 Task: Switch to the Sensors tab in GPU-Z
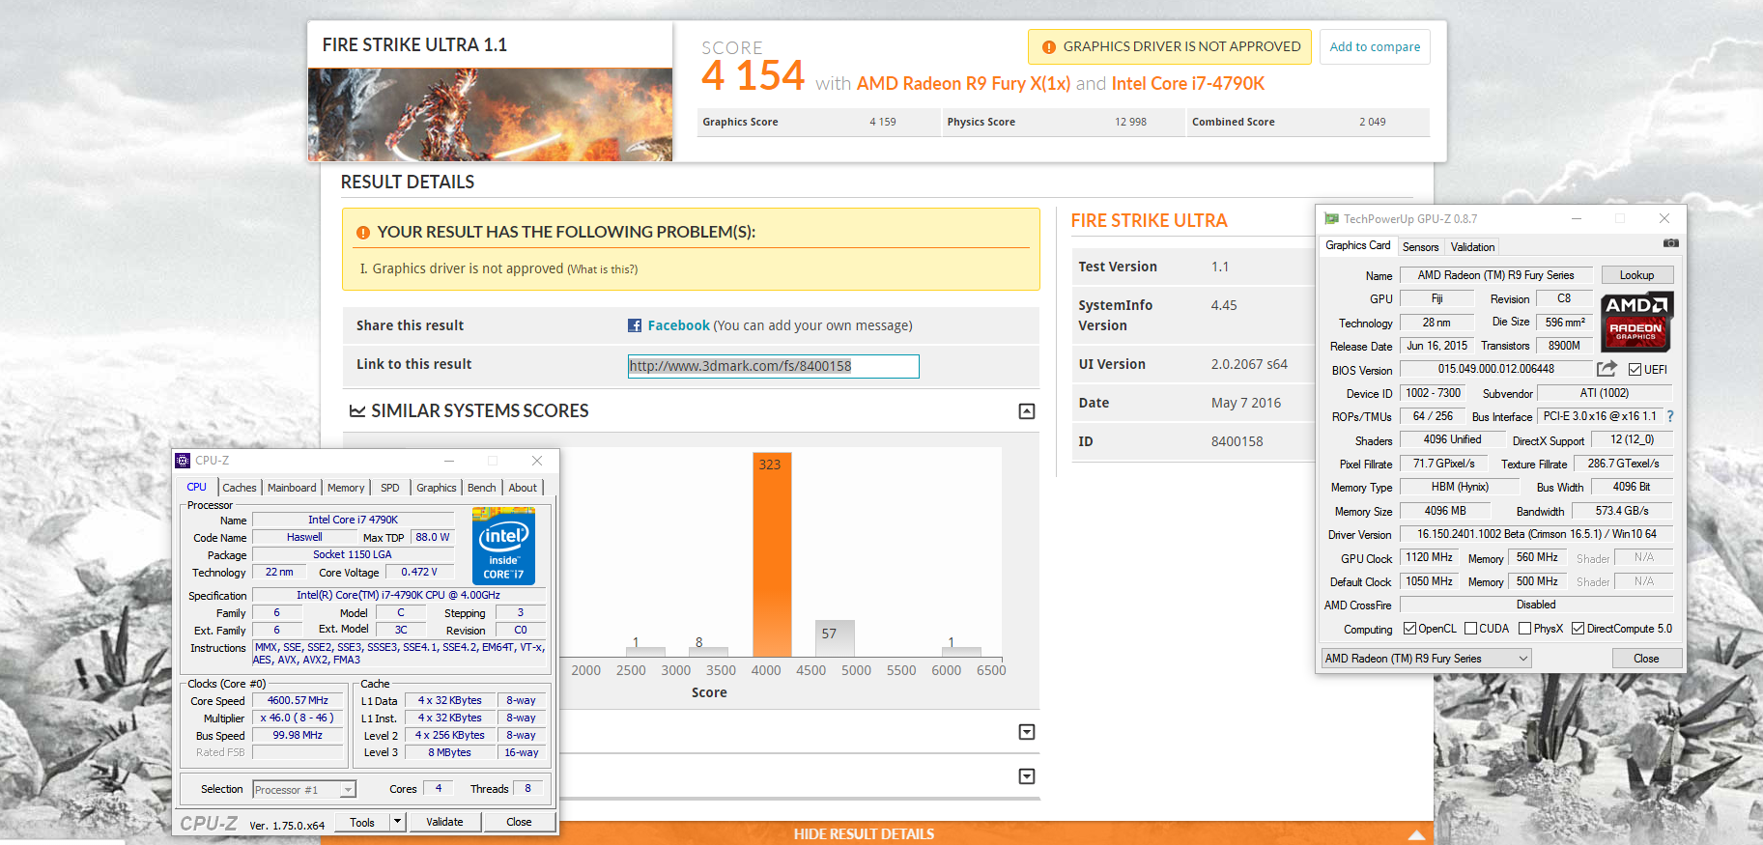(x=1420, y=247)
